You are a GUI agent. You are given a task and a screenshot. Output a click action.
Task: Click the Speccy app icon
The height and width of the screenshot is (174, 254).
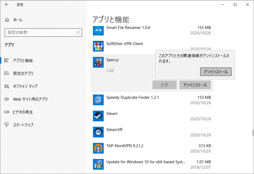click(x=98, y=62)
